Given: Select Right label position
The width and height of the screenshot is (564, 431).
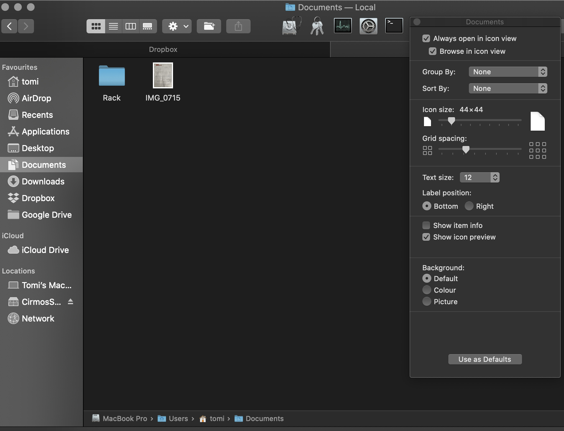Looking at the screenshot, I should tap(469, 206).
